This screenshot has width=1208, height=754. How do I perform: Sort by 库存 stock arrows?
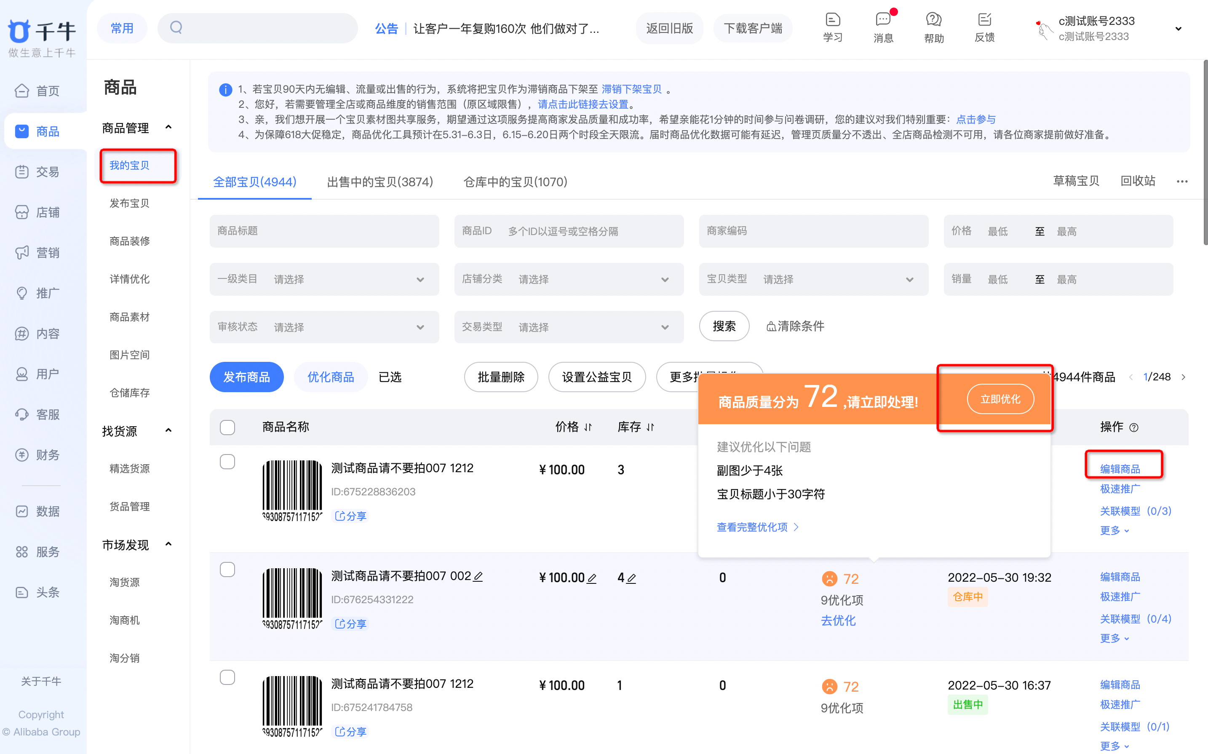650,428
